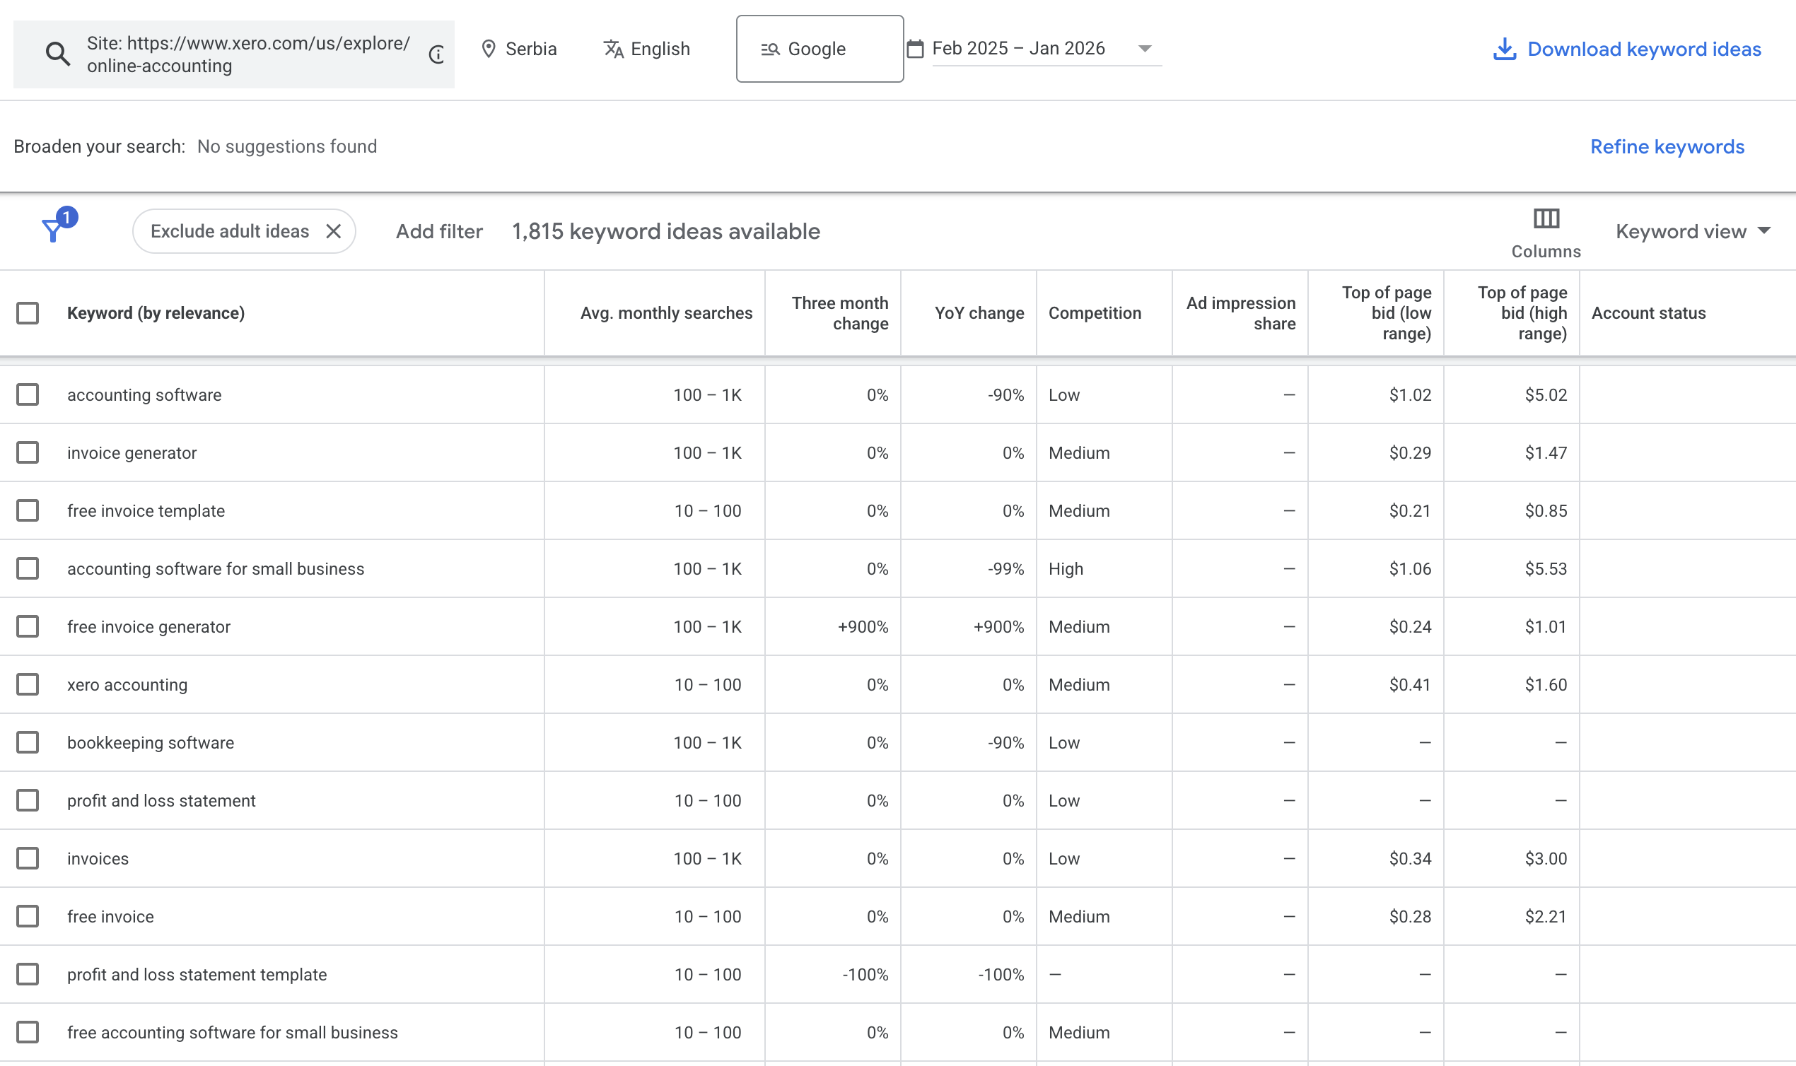Open the filter funnel icon
This screenshot has width=1796, height=1066.
click(x=52, y=230)
